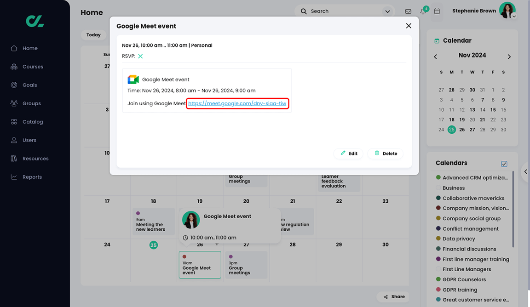The image size is (530, 307).
Task: Click the Edit button
Action: [348, 153]
